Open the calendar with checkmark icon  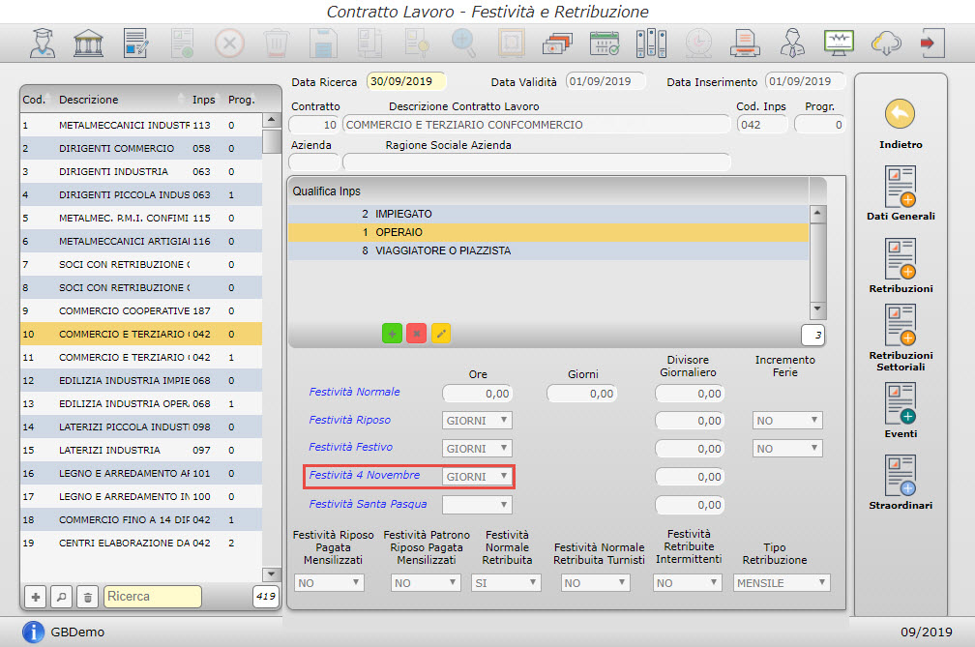point(605,44)
